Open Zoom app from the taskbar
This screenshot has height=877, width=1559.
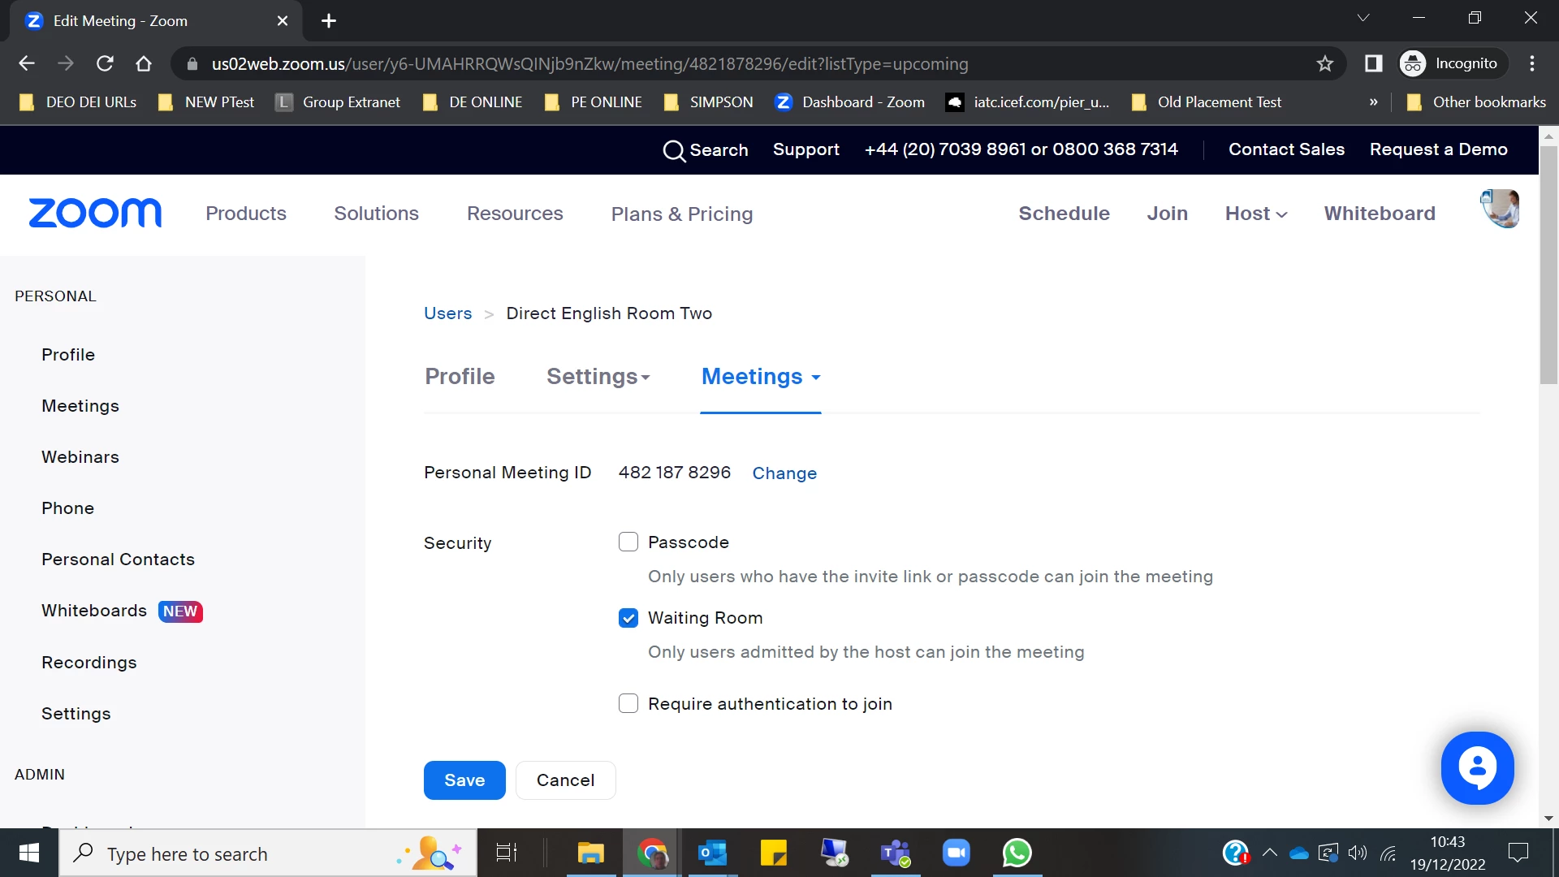coord(956,853)
